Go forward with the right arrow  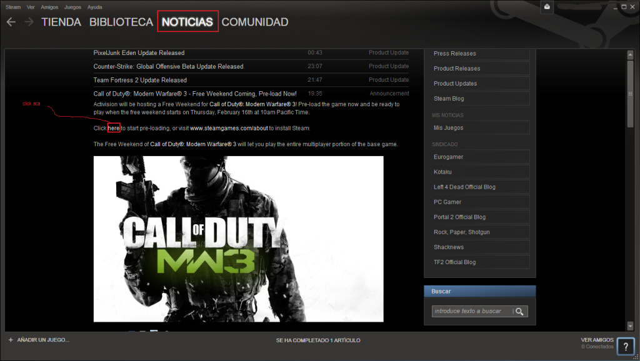point(29,22)
